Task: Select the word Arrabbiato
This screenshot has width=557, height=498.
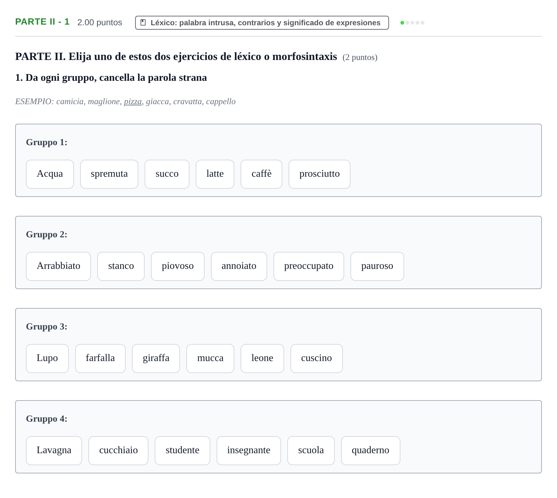Action: click(x=58, y=266)
